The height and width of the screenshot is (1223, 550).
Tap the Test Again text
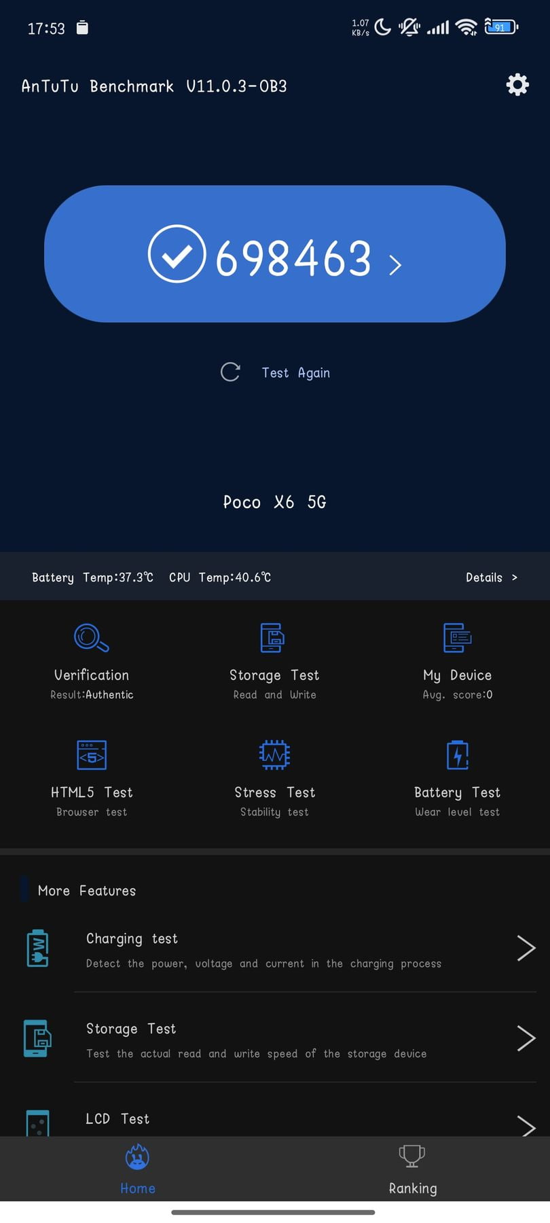[x=296, y=372]
